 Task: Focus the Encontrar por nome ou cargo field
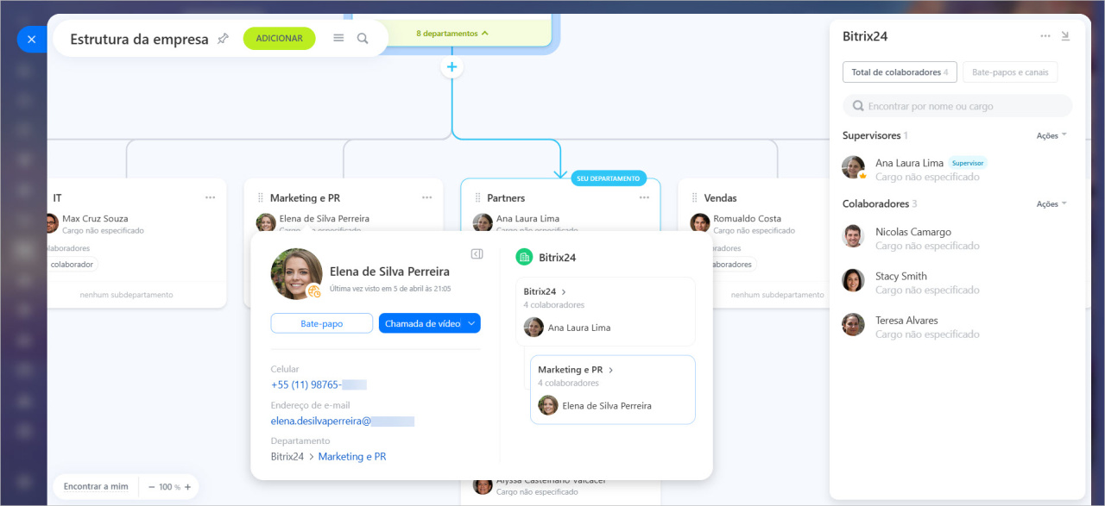(957, 106)
